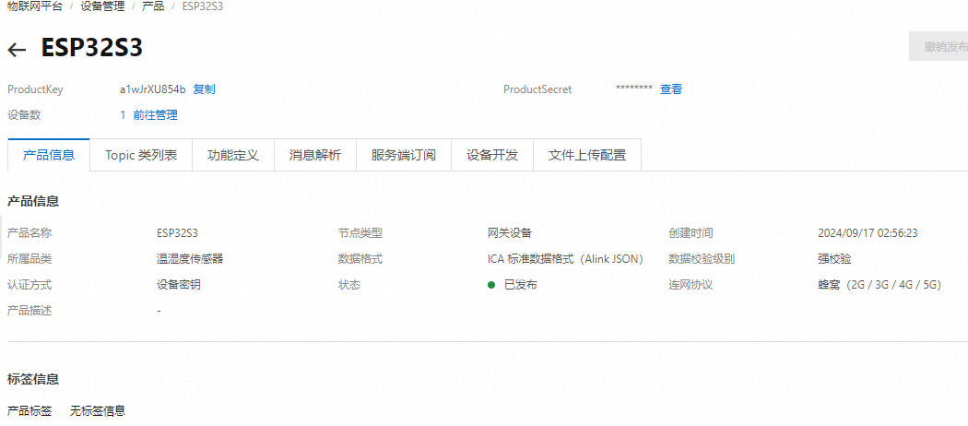Select the ProductKey value a1wJrXU854b
This screenshot has width=968, height=426.
[x=153, y=89]
